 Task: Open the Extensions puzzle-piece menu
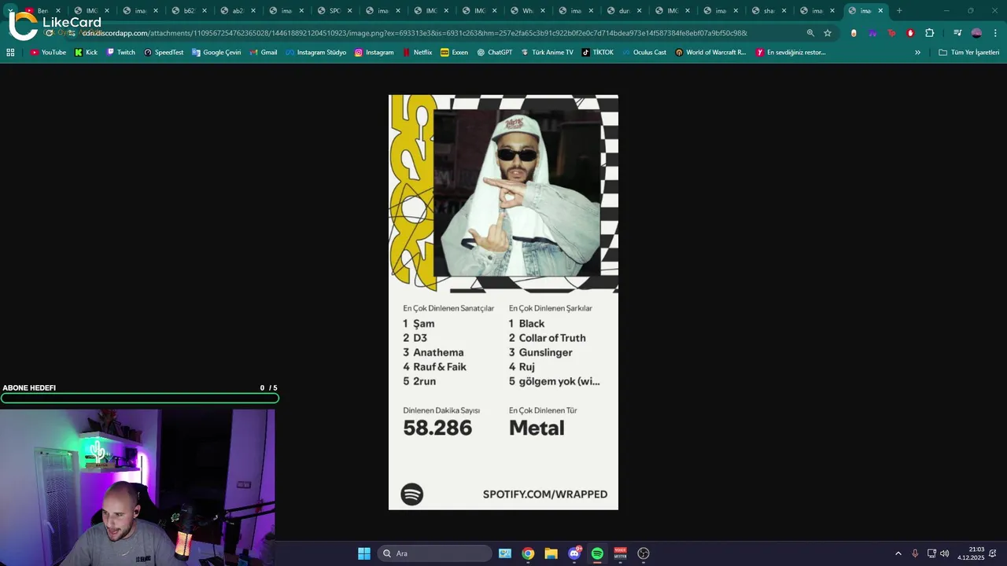coord(929,33)
